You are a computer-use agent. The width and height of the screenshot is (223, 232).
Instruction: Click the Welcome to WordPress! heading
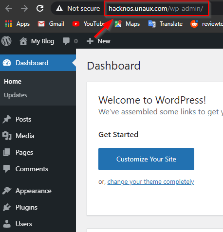click(x=152, y=100)
